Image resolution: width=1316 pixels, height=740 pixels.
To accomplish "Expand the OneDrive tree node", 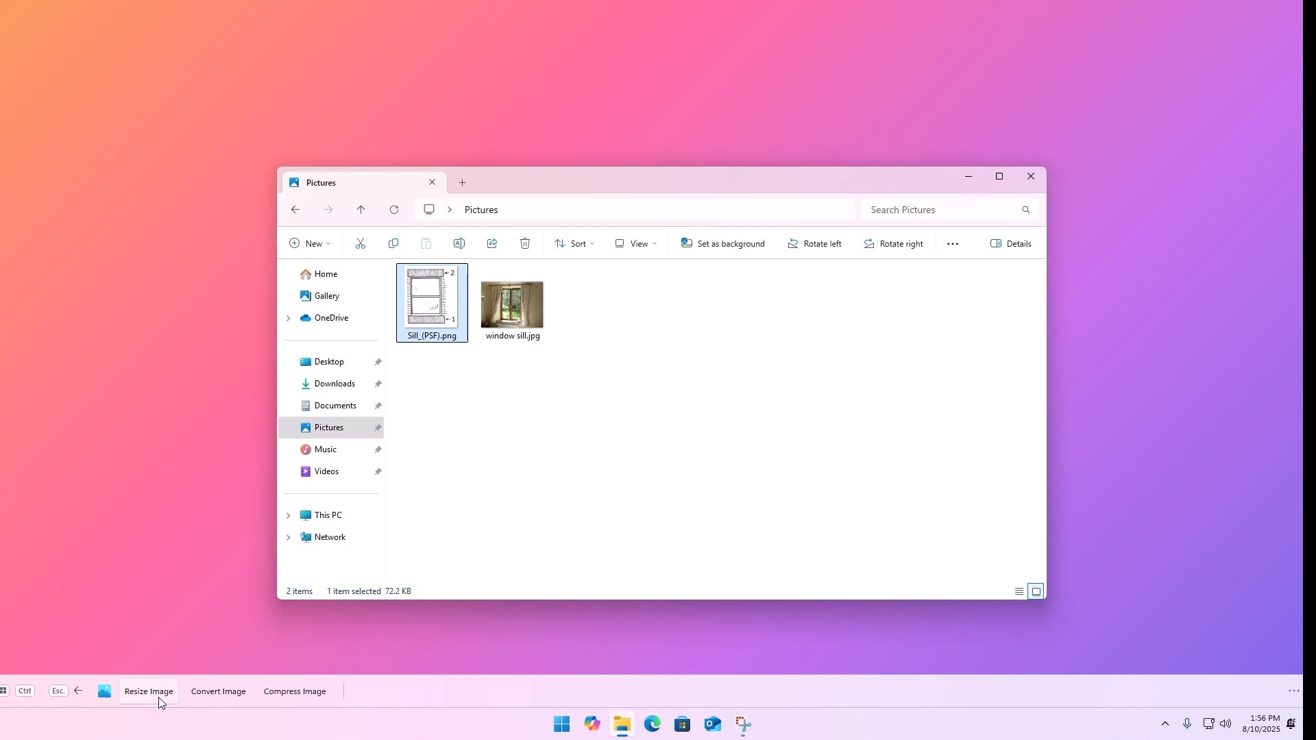I will pyautogui.click(x=289, y=318).
